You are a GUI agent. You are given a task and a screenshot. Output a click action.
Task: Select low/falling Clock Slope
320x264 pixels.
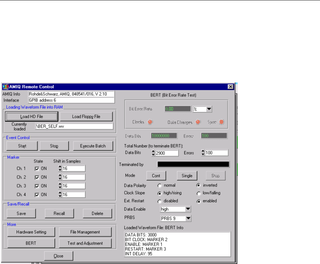click(198, 193)
